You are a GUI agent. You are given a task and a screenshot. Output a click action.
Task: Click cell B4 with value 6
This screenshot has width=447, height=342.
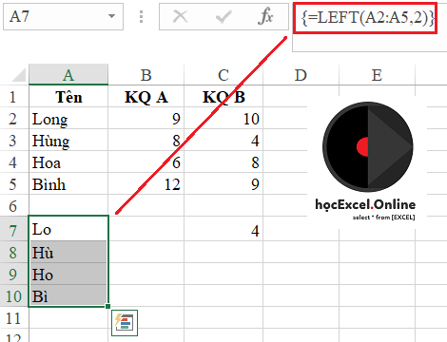pos(146,161)
